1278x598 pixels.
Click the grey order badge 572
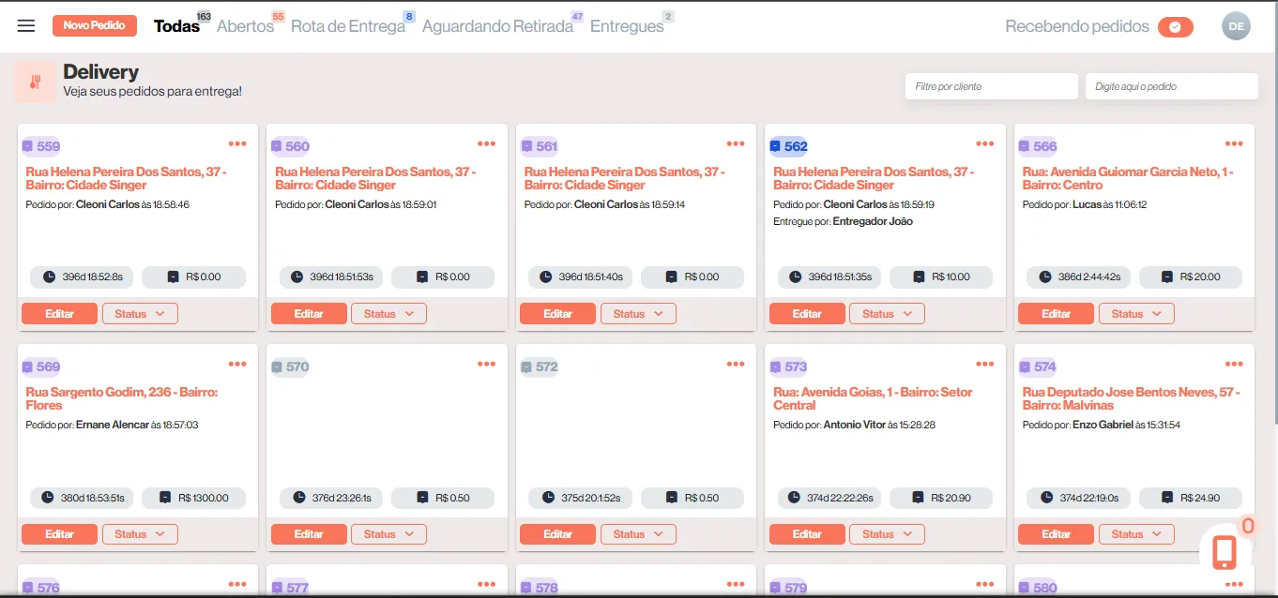click(x=540, y=366)
